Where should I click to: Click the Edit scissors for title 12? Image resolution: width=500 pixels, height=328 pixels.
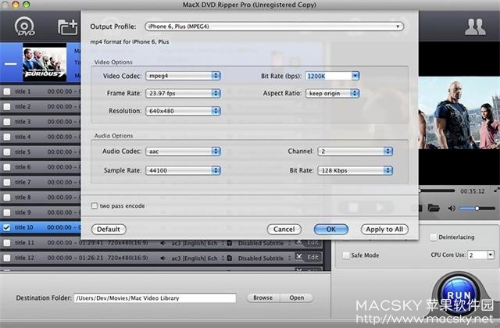(x=298, y=257)
